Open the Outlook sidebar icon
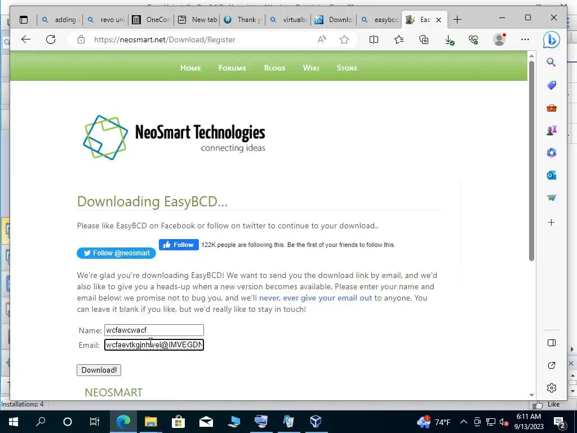 click(x=551, y=175)
